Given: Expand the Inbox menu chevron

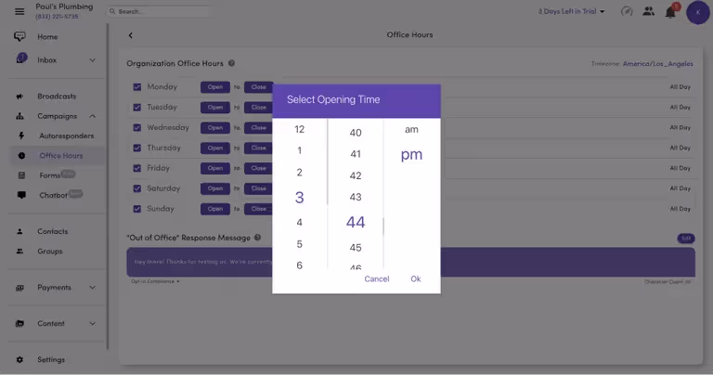Looking at the screenshot, I should tap(92, 60).
